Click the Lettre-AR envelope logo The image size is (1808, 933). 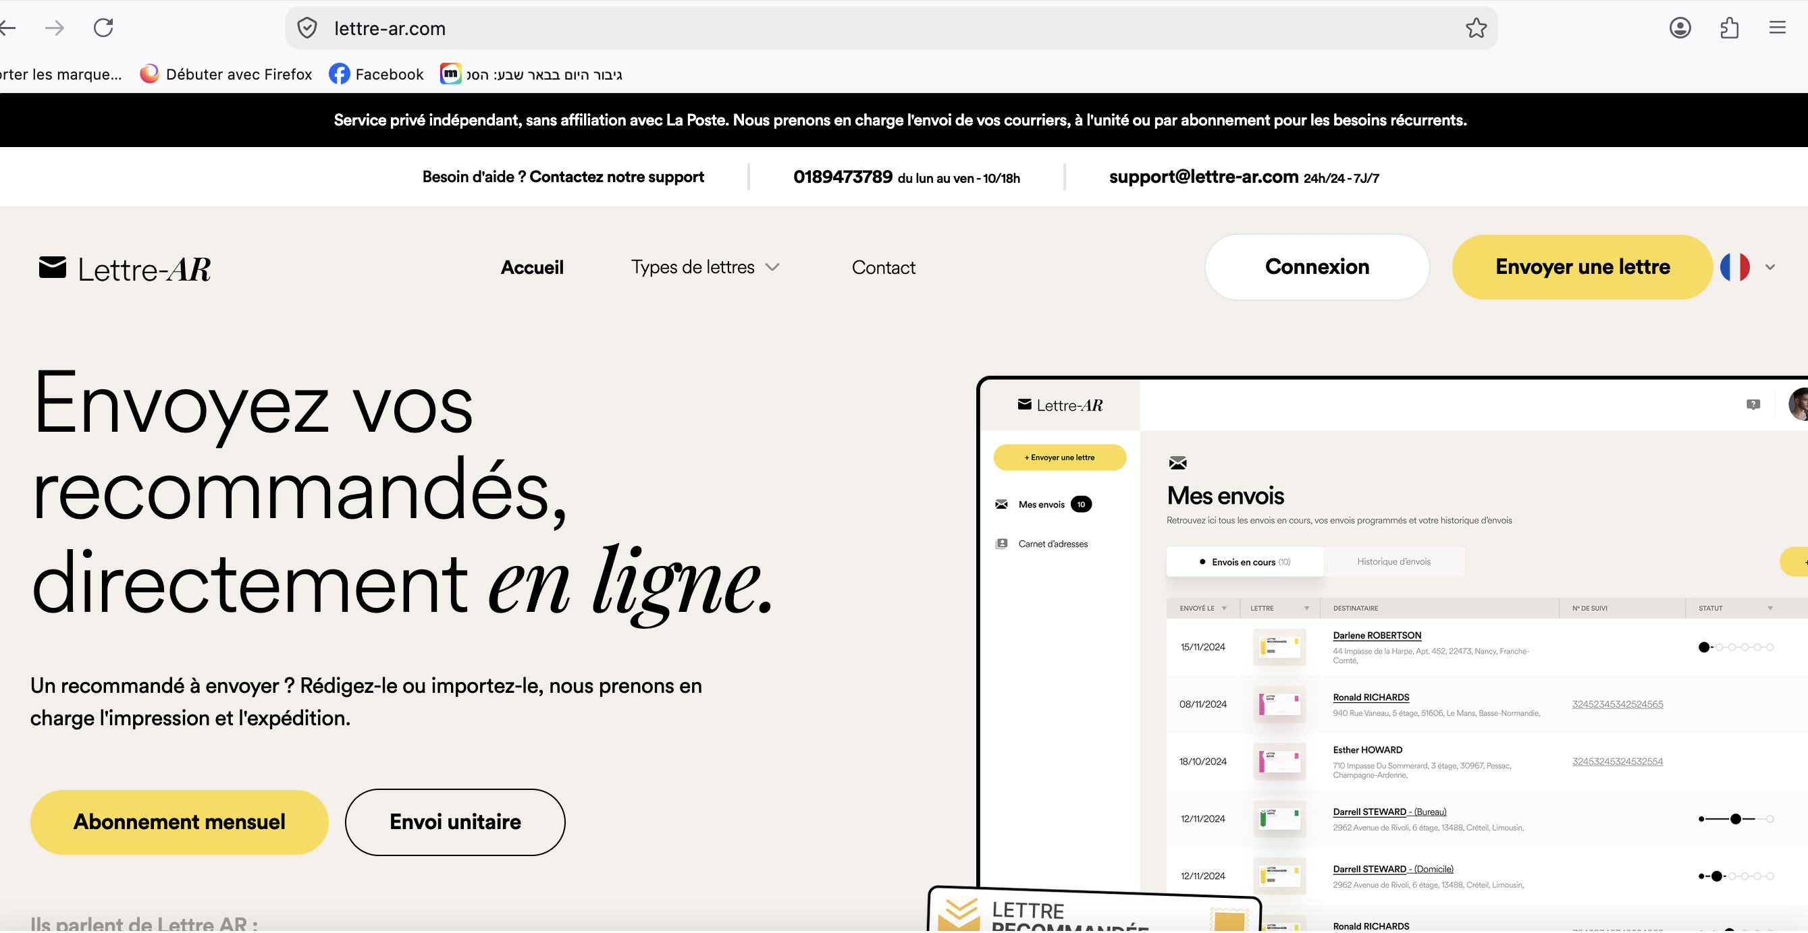coord(124,269)
